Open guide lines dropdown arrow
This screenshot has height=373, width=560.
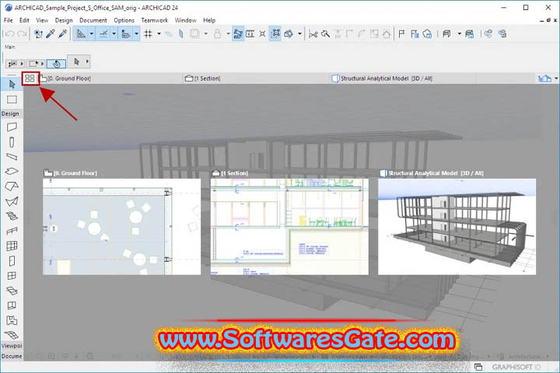click(x=92, y=34)
